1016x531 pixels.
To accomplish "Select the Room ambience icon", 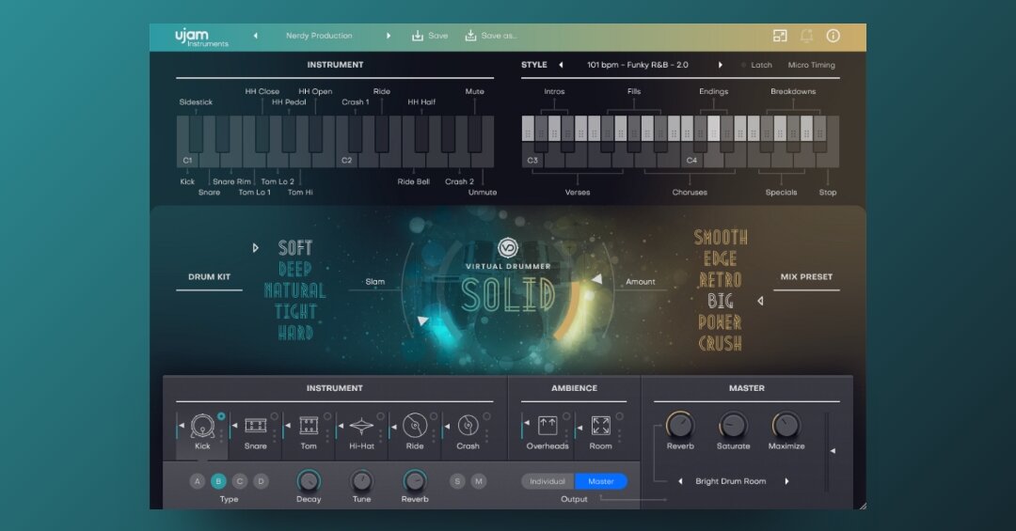I will 600,426.
